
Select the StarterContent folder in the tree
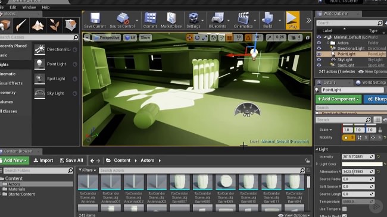21,194
